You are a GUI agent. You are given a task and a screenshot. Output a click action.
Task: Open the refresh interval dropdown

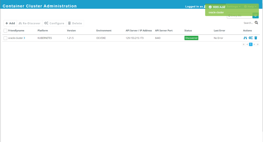click(x=240, y=16)
